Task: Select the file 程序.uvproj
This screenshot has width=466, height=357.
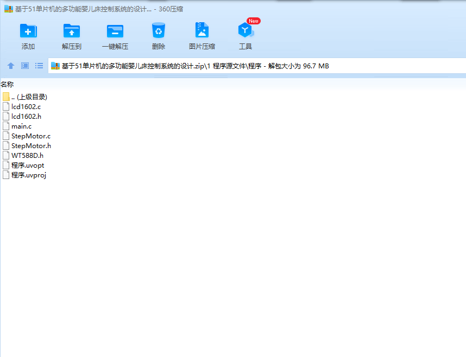Action: (24, 175)
